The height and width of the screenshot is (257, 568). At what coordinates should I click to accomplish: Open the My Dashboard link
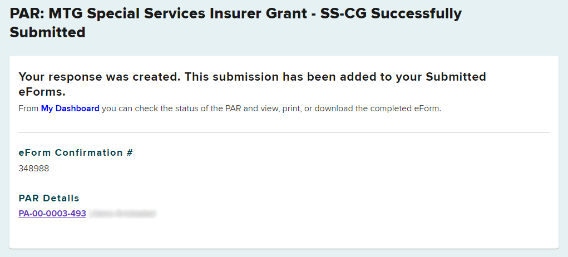(70, 108)
